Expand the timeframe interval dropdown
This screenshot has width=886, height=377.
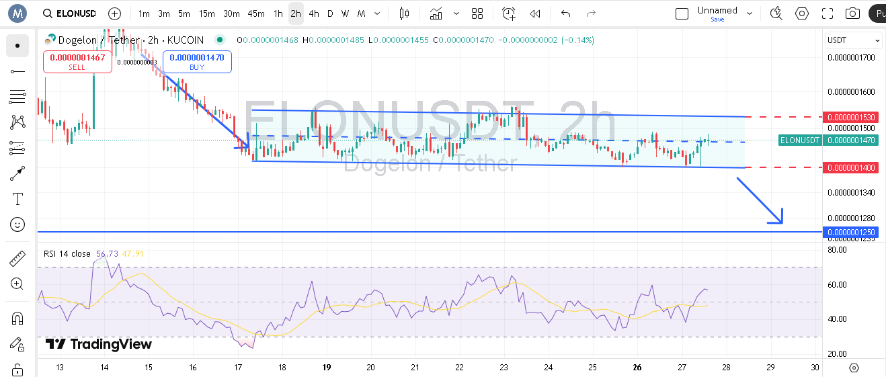(x=376, y=13)
